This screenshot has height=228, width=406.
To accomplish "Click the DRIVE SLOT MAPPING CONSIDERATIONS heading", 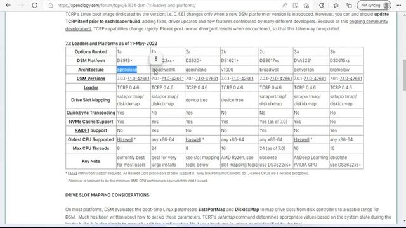I will (x=108, y=195).
